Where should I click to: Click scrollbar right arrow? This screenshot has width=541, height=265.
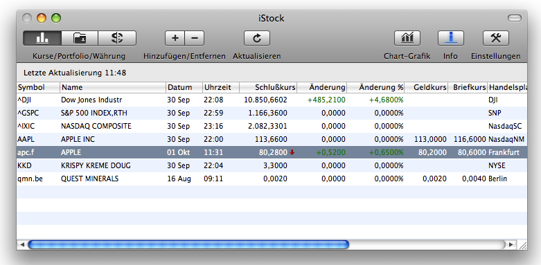pyautogui.click(x=511, y=245)
